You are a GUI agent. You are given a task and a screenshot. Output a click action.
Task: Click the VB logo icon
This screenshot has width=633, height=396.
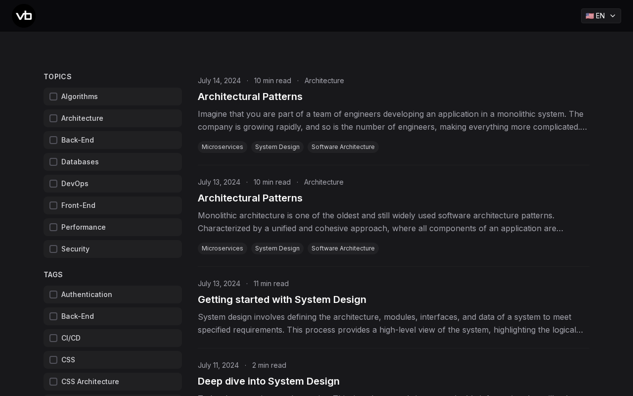coord(24,16)
